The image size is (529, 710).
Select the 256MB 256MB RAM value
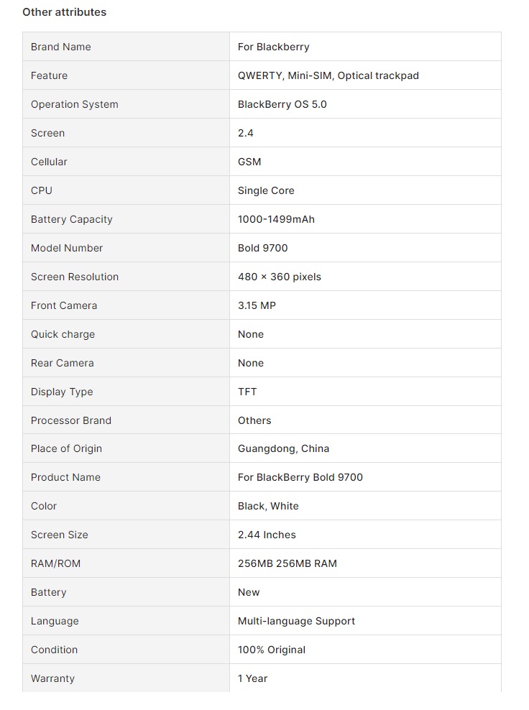point(287,563)
